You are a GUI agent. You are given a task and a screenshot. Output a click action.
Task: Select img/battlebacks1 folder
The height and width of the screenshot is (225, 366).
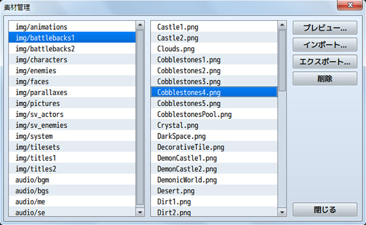click(x=72, y=38)
